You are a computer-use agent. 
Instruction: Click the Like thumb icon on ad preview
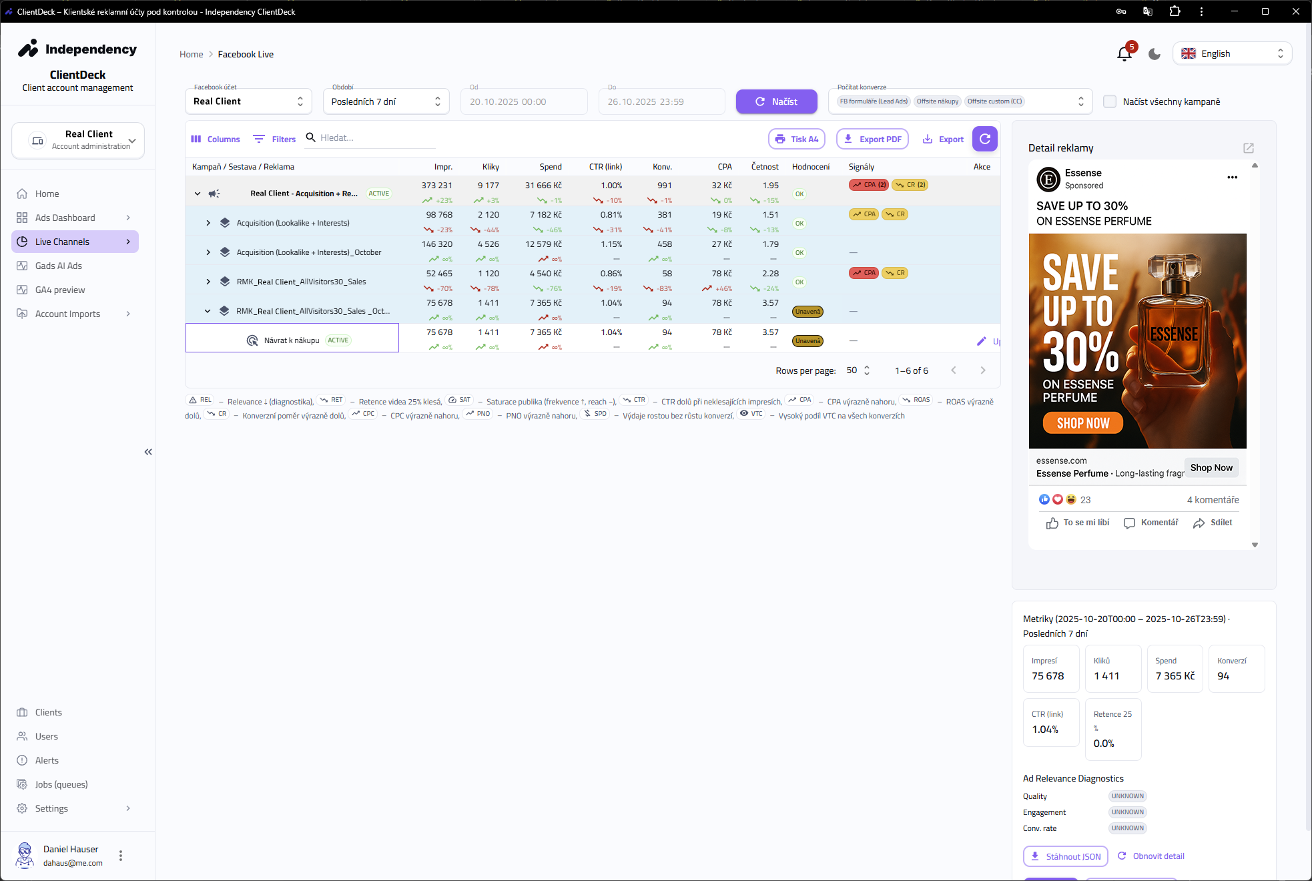[x=1052, y=523]
